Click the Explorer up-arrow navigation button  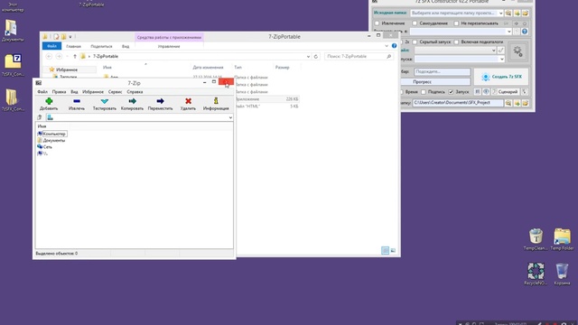coord(75,56)
